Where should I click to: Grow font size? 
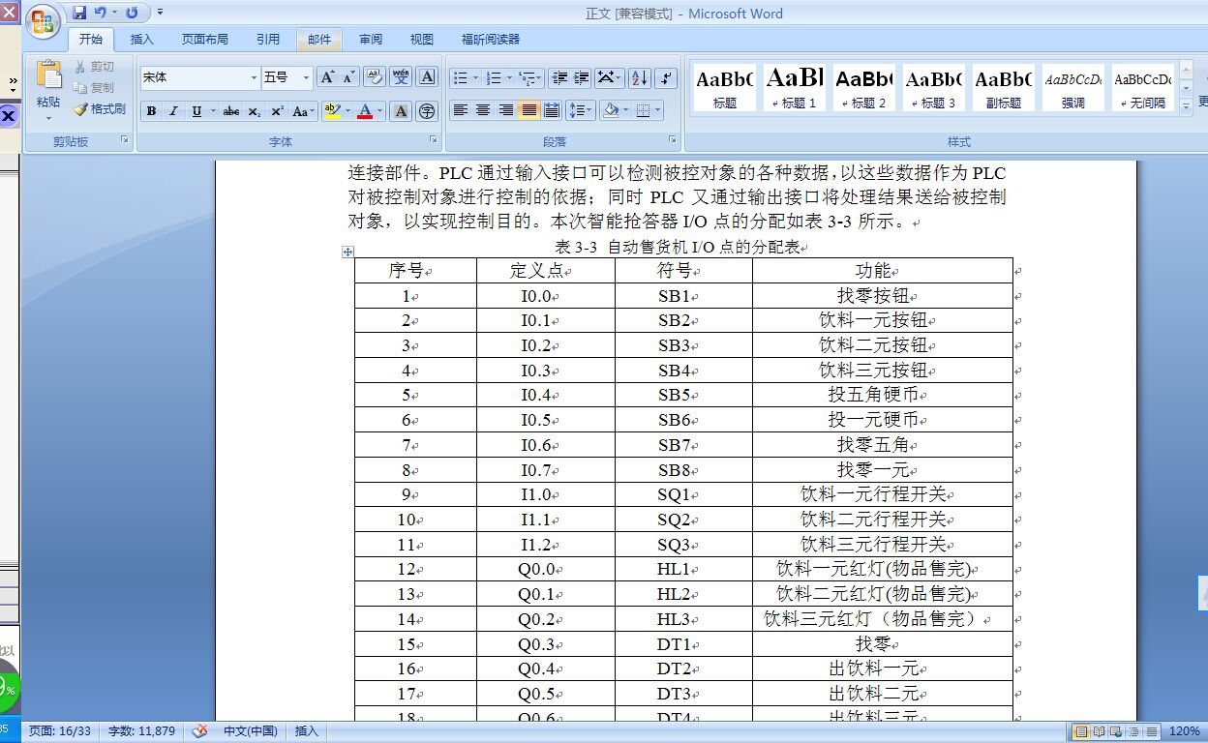point(327,77)
